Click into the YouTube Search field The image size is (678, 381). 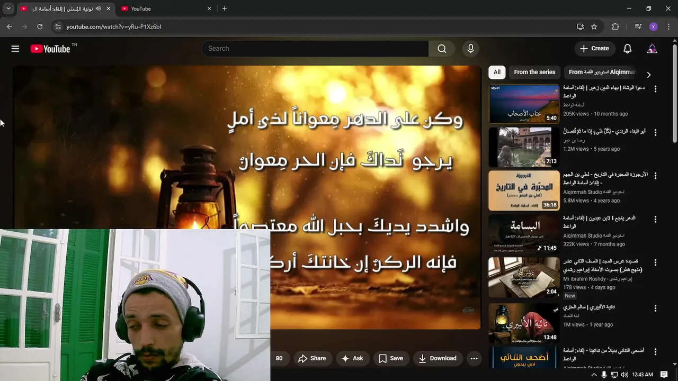click(315, 49)
